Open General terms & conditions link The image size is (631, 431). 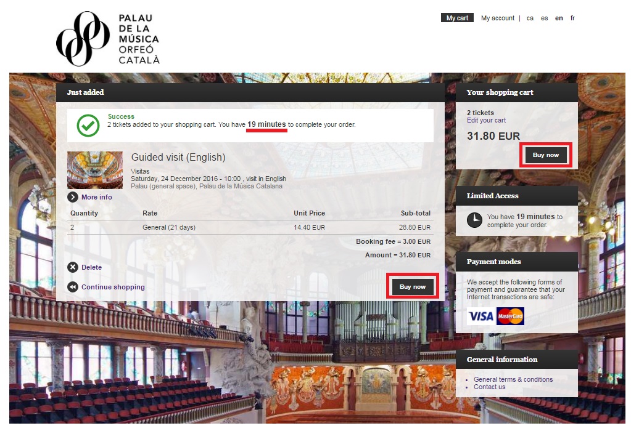(513, 379)
